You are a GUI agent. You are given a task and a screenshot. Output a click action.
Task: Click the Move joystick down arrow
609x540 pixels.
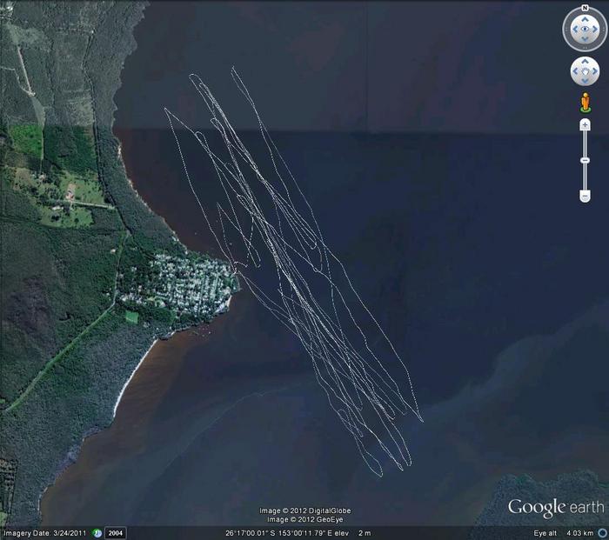click(x=584, y=81)
